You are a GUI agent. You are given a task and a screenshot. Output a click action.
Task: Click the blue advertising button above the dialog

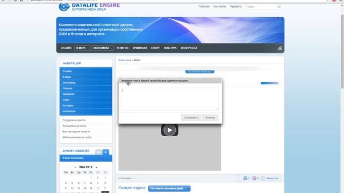199,72
